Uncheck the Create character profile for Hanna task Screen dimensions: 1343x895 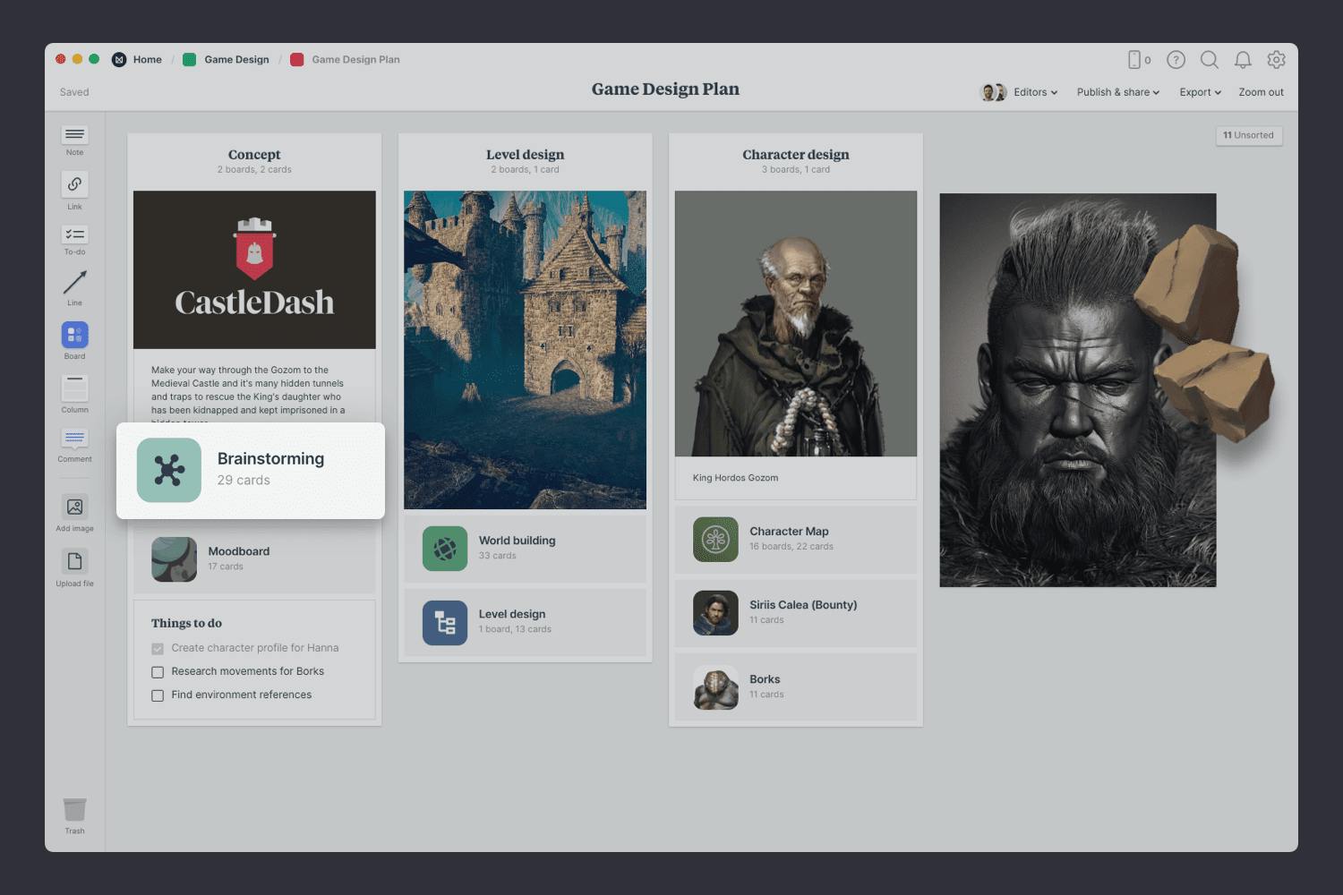[x=158, y=648]
